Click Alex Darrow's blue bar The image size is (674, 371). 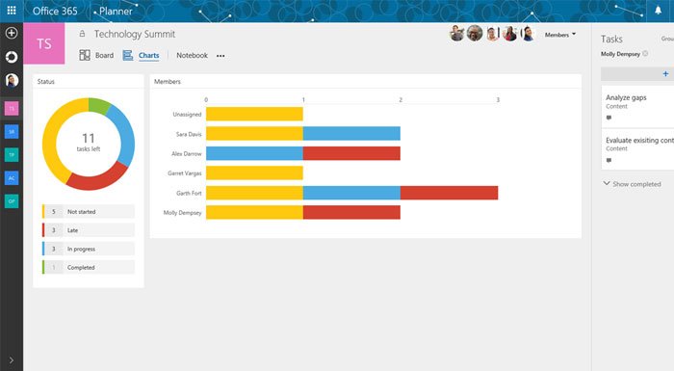(x=254, y=153)
